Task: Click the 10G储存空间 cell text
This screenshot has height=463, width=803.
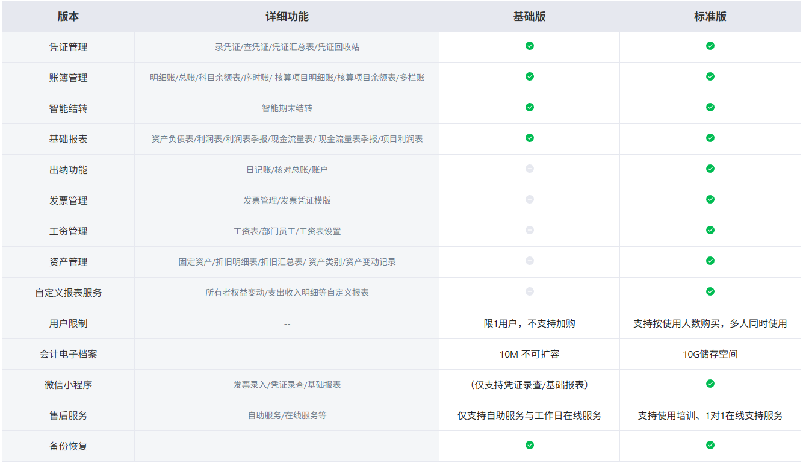Action: point(710,355)
